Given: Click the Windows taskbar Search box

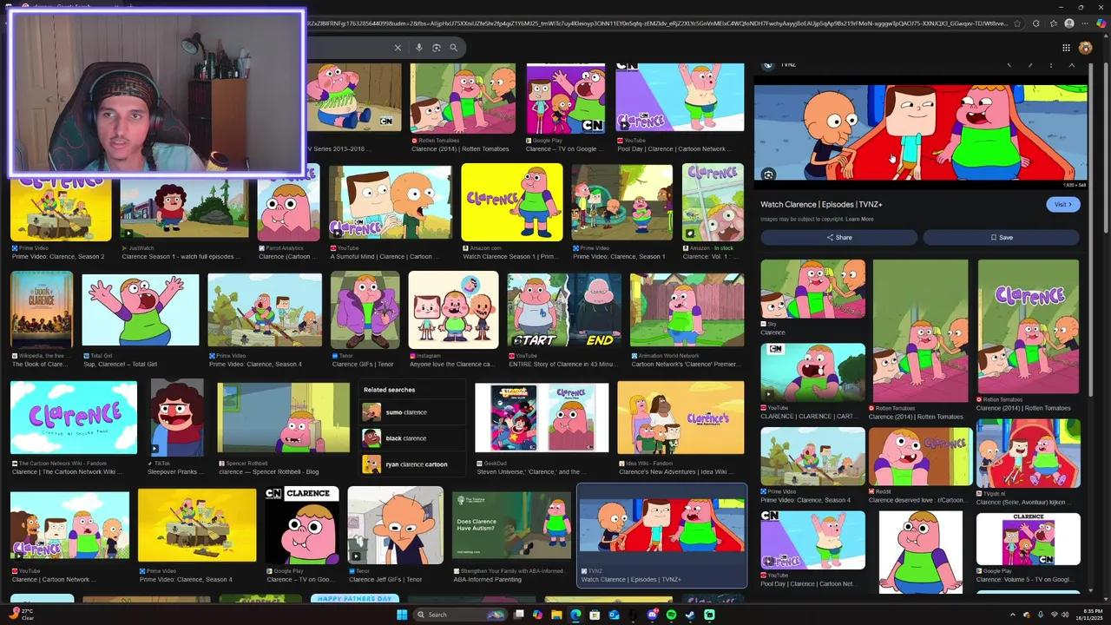Looking at the screenshot, I should click(x=459, y=615).
